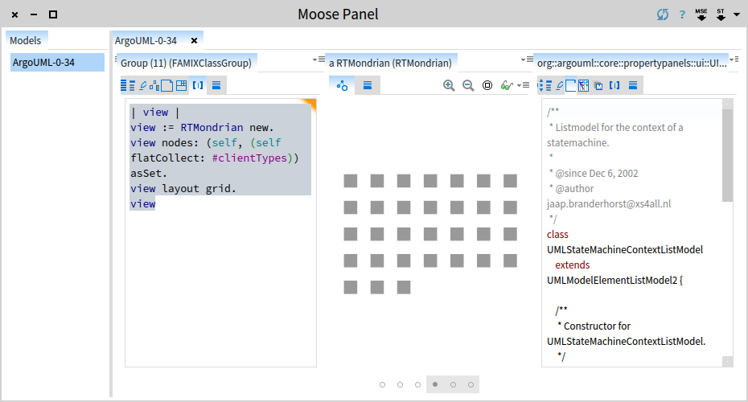Click the MSE import icon
The width and height of the screenshot is (748, 402).
click(701, 14)
